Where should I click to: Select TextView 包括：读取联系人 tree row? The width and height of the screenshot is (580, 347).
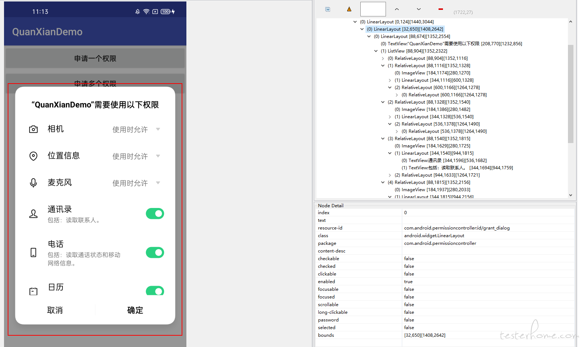(457, 168)
